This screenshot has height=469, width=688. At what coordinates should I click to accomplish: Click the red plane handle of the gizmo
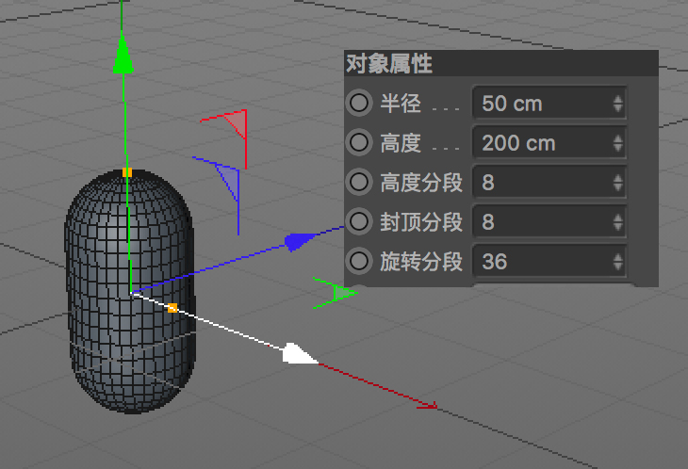237,123
